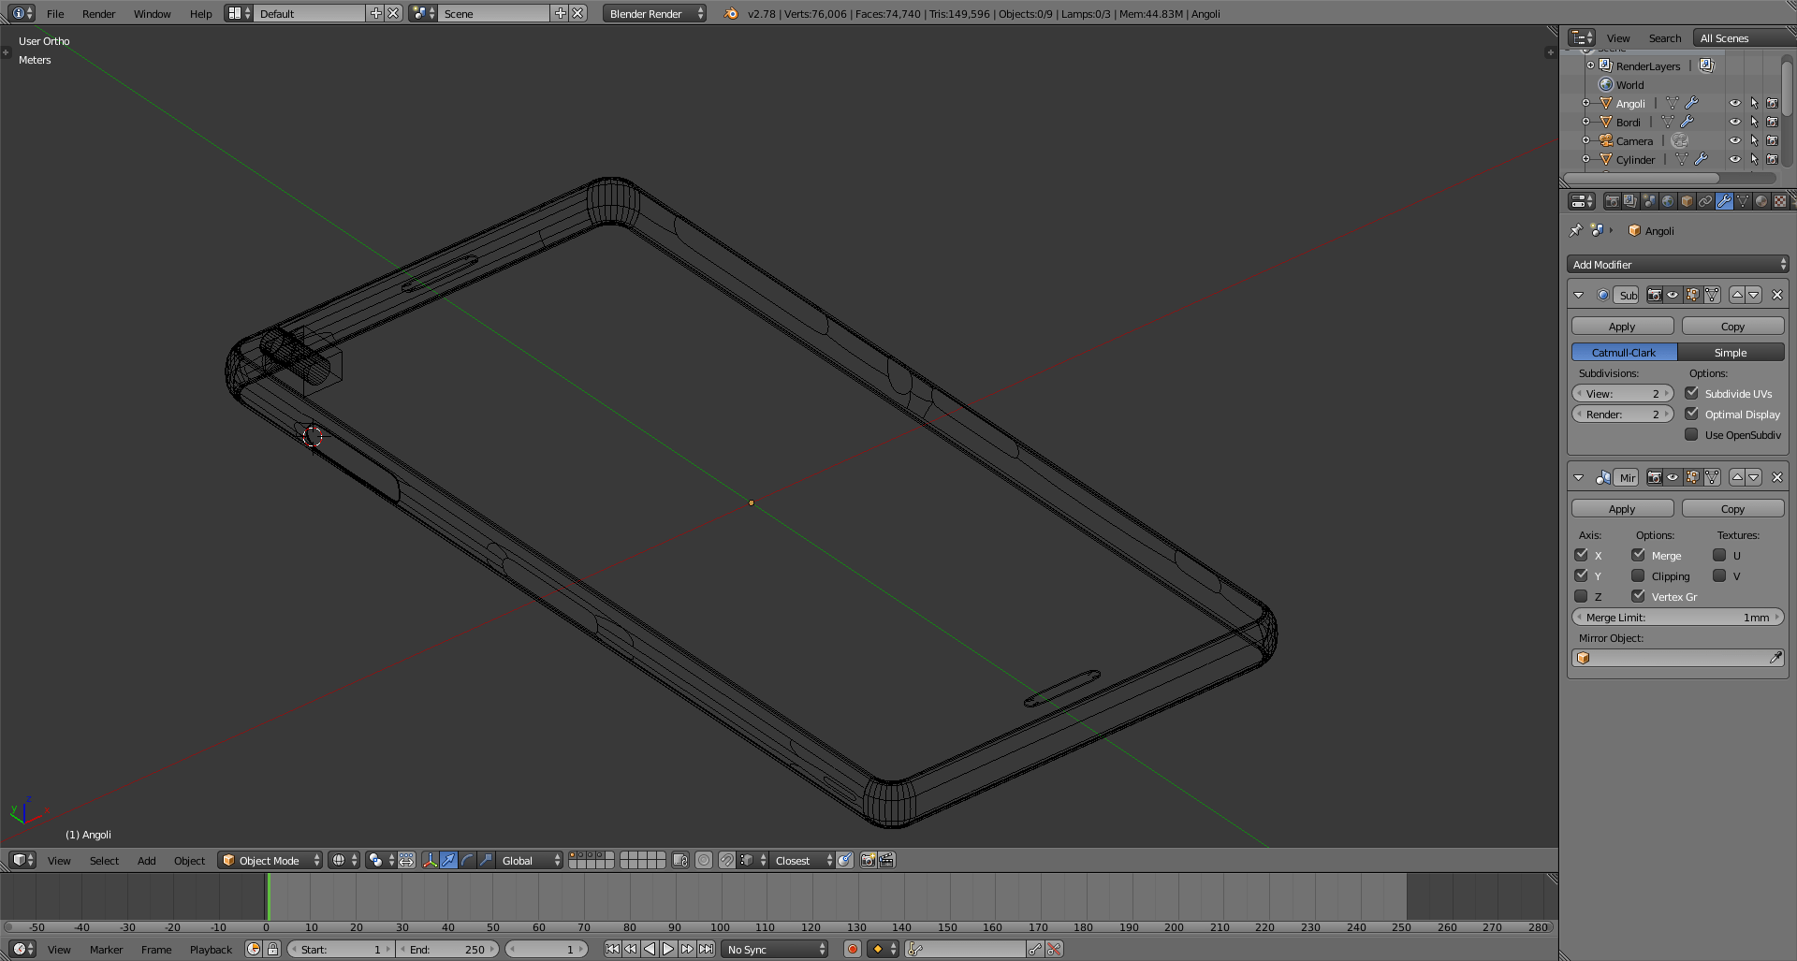The width and height of the screenshot is (1797, 961).
Task: Copy the Mir modifier
Action: 1732,508
